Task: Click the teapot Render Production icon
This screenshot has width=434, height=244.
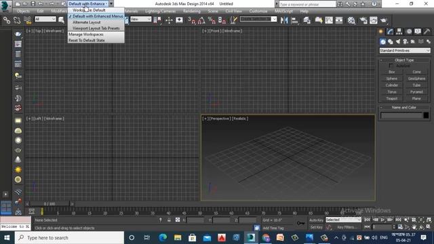Action: point(384,20)
